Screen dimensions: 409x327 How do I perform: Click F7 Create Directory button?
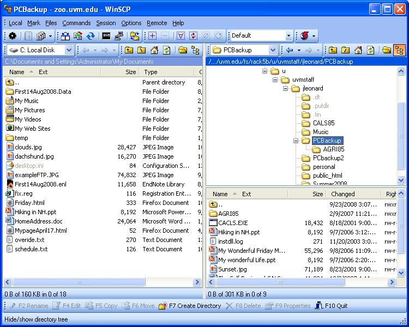point(190,306)
